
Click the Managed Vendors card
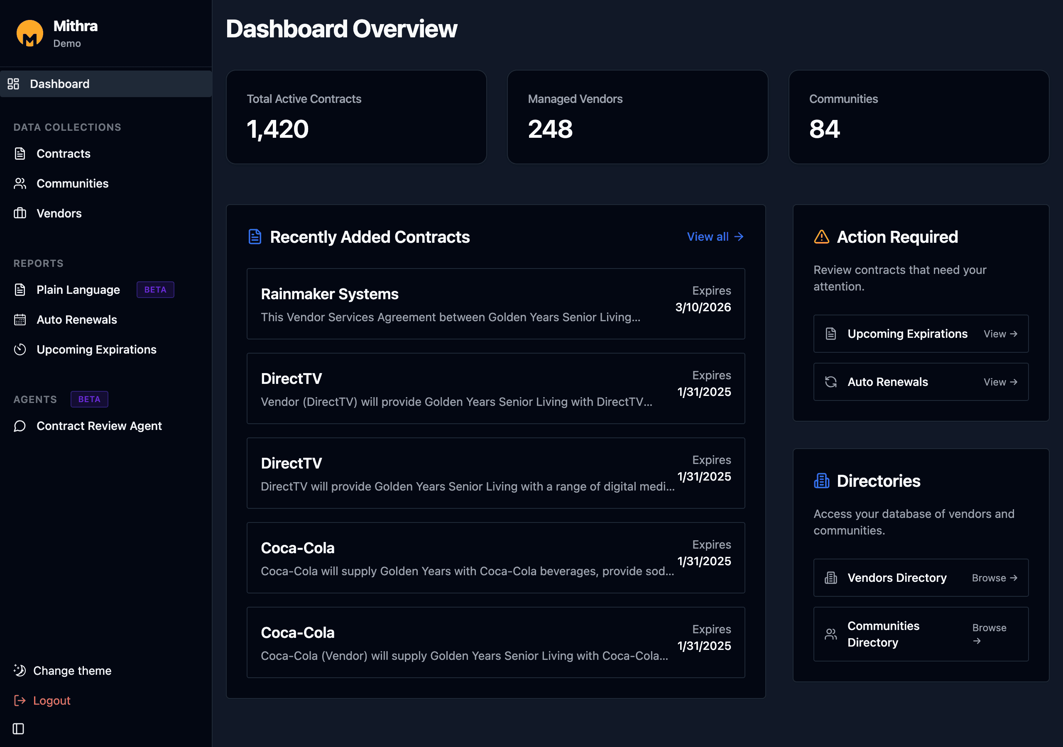pyautogui.click(x=637, y=117)
